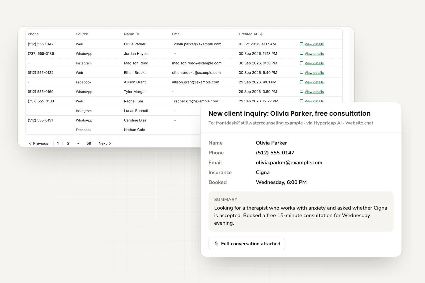425x283 pixels.
Task: Click the chat icon in Allison Grant's row
Action: pyautogui.click(x=301, y=82)
